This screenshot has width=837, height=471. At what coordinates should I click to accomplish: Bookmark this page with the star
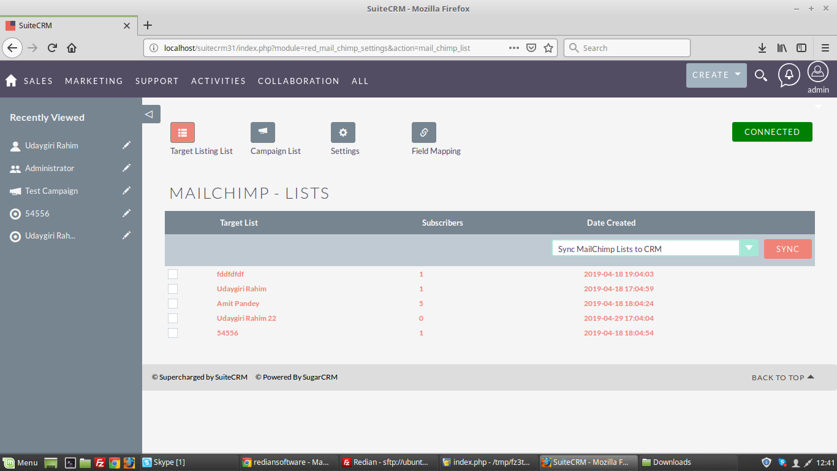click(x=548, y=48)
